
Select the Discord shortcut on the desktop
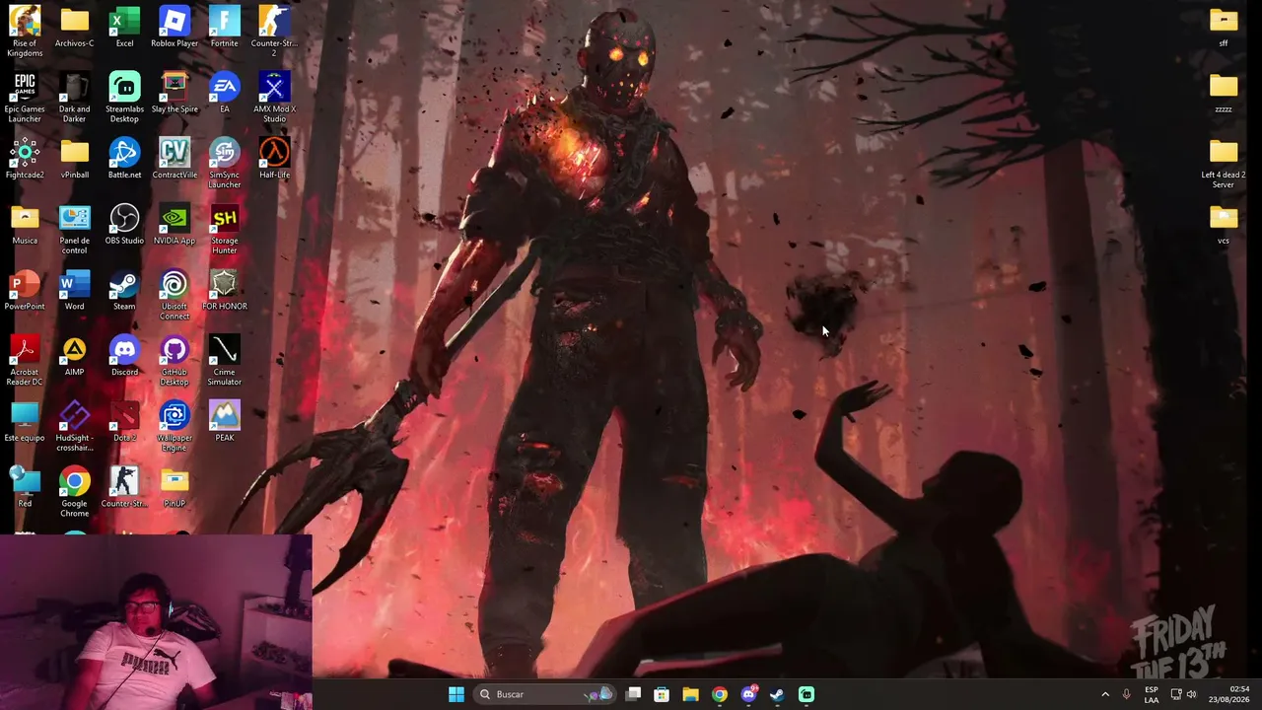[x=124, y=355]
